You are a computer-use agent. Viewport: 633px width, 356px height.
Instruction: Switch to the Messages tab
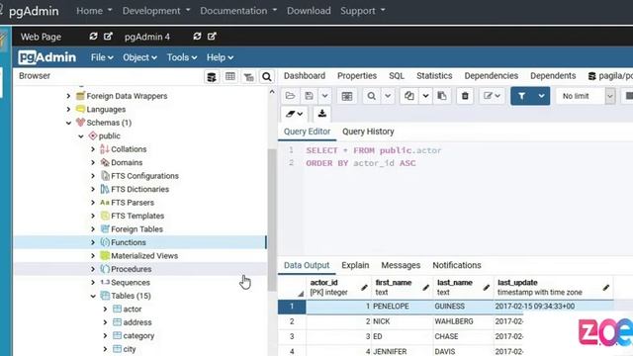pyautogui.click(x=401, y=265)
